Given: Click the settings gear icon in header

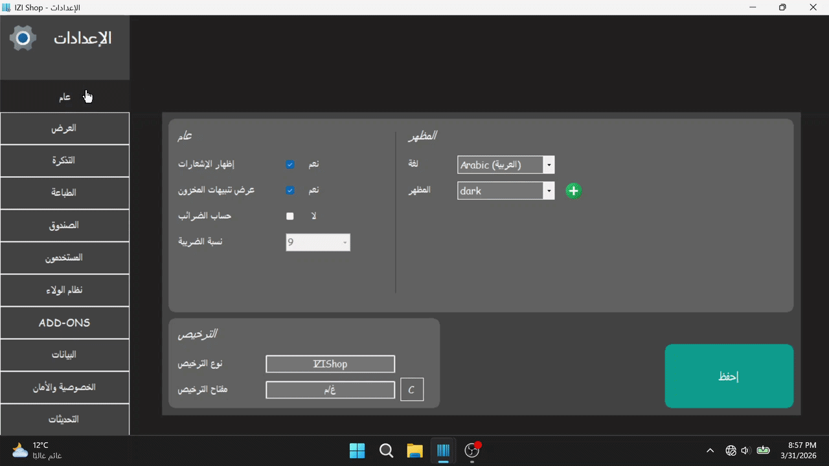Looking at the screenshot, I should (23, 38).
